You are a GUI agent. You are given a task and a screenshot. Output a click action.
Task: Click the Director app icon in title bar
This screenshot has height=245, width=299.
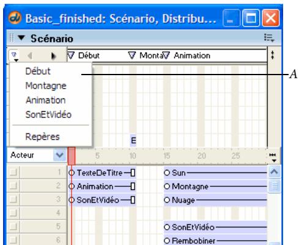[x=15, y=18]
